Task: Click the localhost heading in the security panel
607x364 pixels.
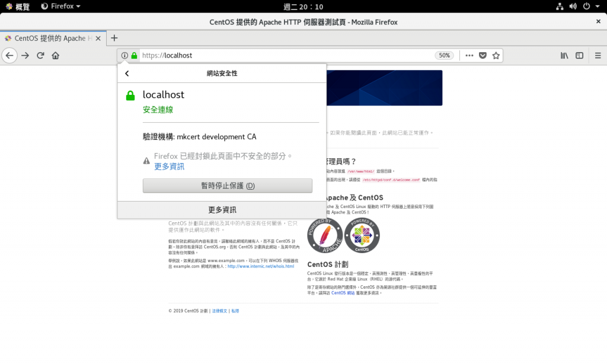Action: [x=164, y=94]
